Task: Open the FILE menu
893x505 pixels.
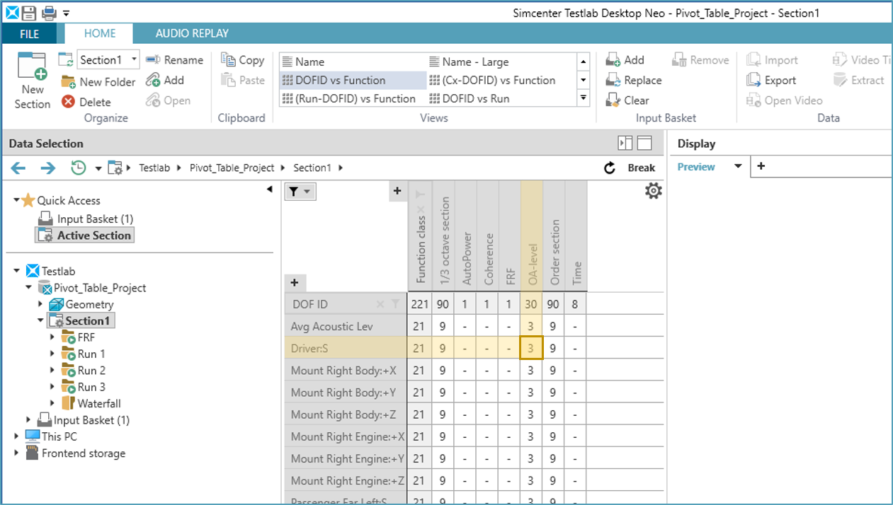Action: pyautogui.click(x=29, y=34)
